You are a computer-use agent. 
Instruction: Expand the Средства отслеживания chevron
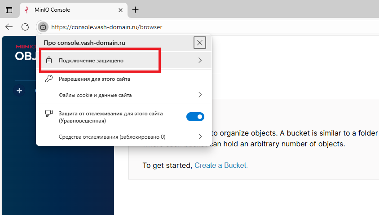click(200, 136)
